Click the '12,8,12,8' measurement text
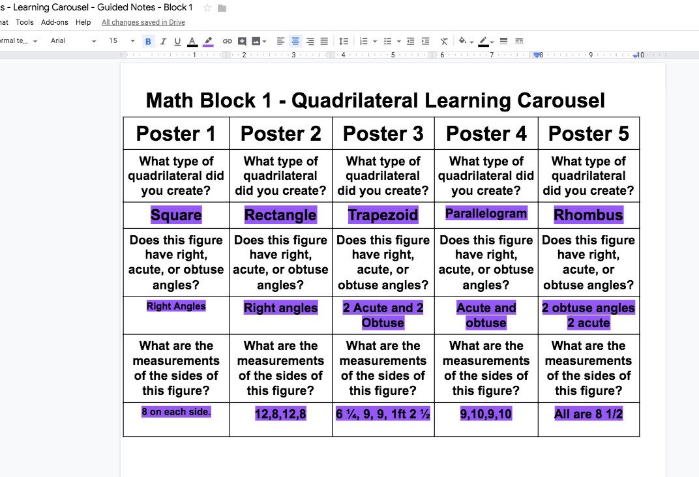This screenshot has width=699, height=477. click(281, 414)
